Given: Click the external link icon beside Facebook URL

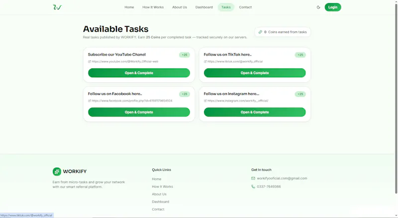Looking at the screenshot, I should [90, 101].
